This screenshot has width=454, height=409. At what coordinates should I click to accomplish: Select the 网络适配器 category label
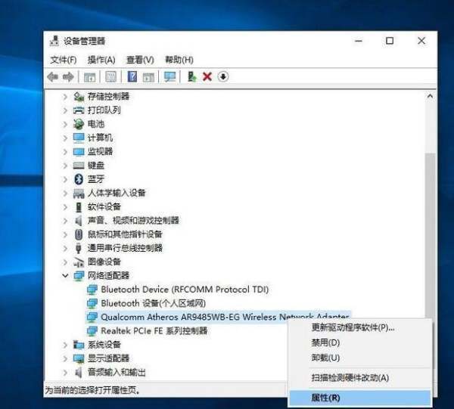point(108,276)
